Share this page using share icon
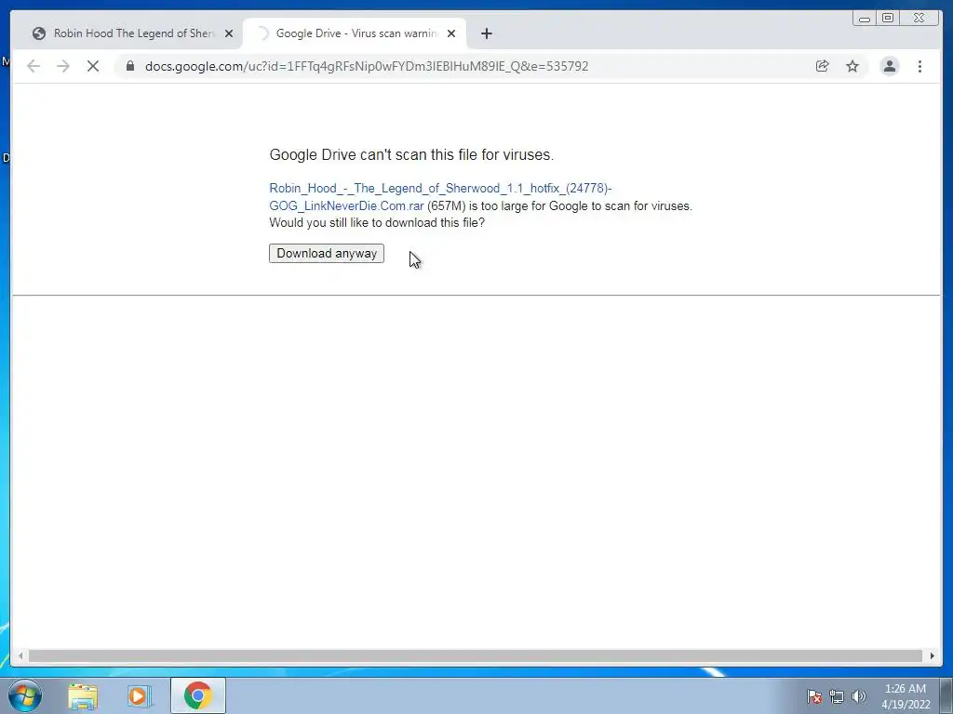The height and width of the screenshot is (714, 953). pos(823,66)
